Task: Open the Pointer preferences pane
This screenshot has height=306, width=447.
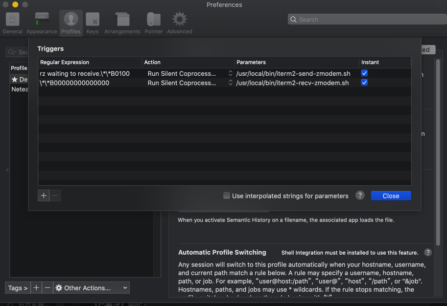Action: (x=153, y=23)
